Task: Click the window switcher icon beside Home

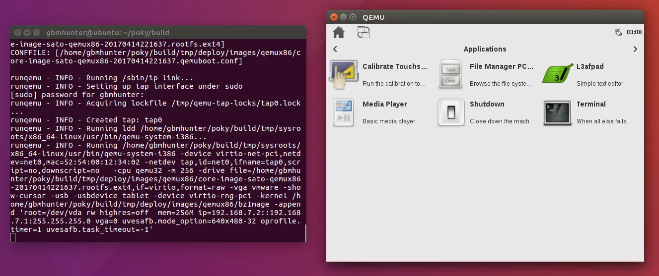Action: (x=364, y=33)
